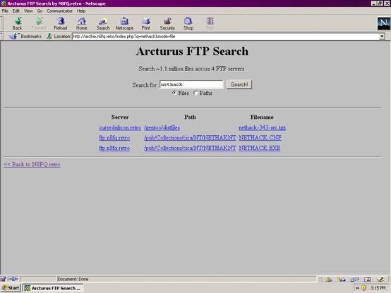Open the Location bar history dropdown
The height and width of the screenshot is (293, 391).
(x=382, y=37)
